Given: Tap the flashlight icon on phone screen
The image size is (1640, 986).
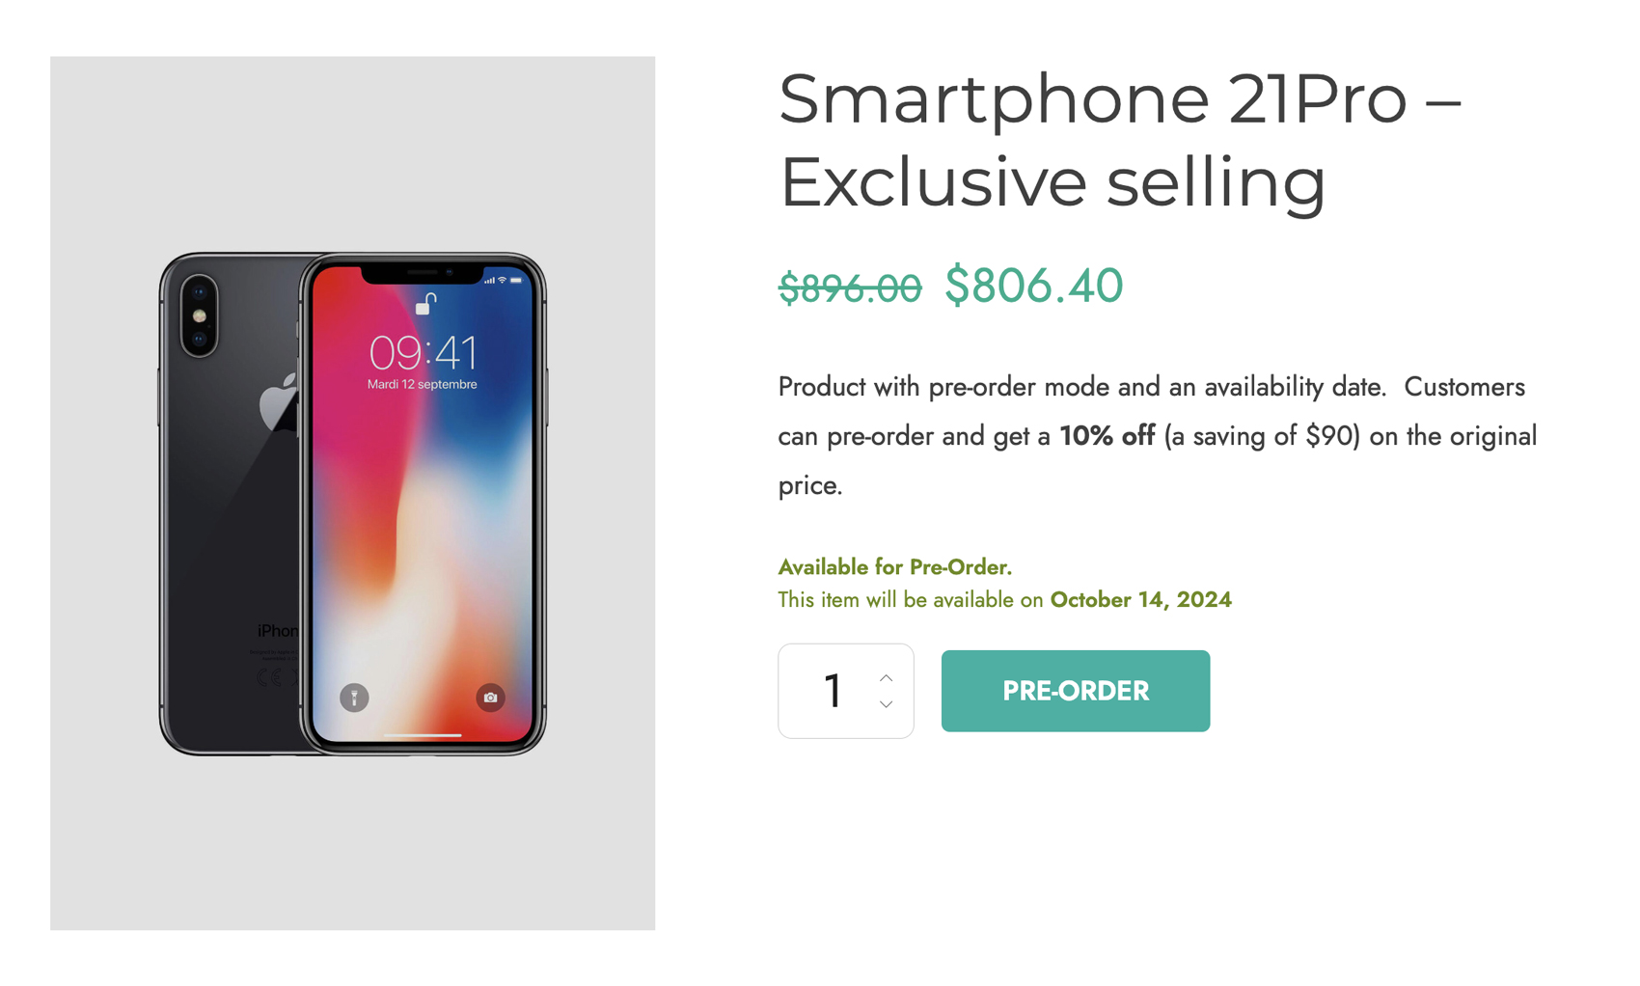Looking at the screenshot, I should click(354, 697).
